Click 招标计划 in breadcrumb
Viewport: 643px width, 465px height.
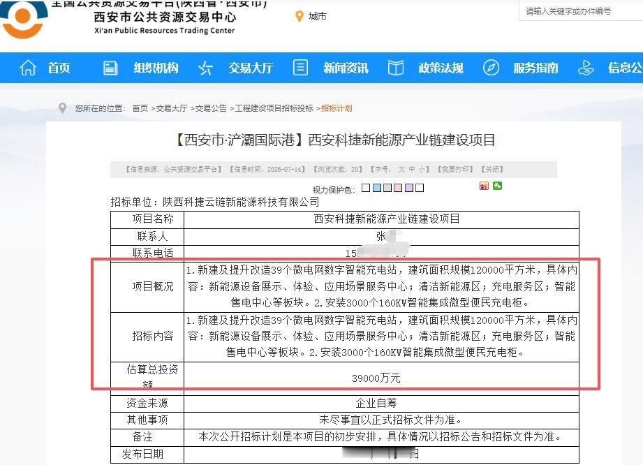[337, 108]
